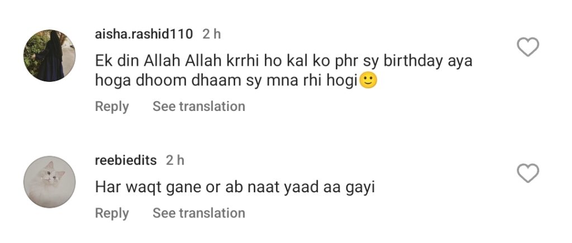See translation of reebiedits's comment
The width and height of the screenshot is (572, 243).
point(199,213)
